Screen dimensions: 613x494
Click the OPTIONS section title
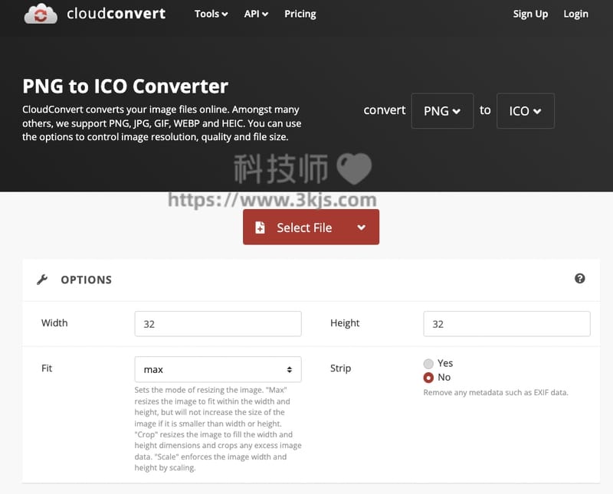point(87,280)
